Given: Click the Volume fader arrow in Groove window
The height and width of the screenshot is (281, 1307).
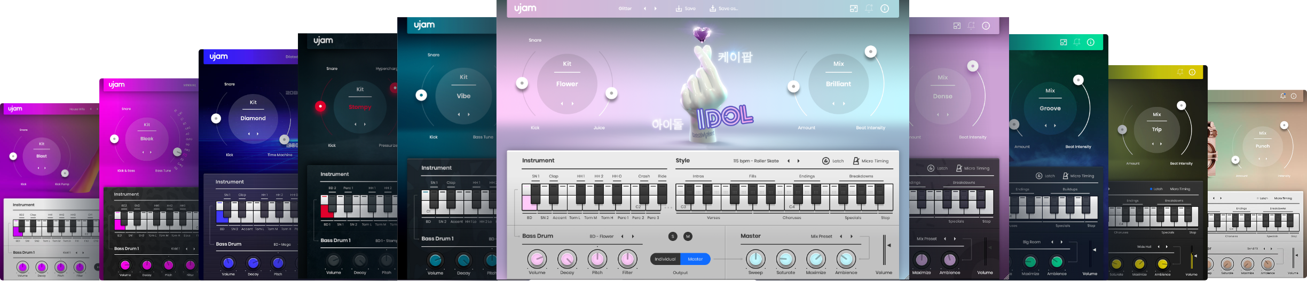Looking at the screenshot, I should pyautogui.click(x=1095, y=249).
